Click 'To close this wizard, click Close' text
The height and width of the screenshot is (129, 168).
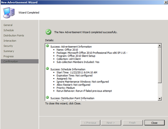pos(63,103)
